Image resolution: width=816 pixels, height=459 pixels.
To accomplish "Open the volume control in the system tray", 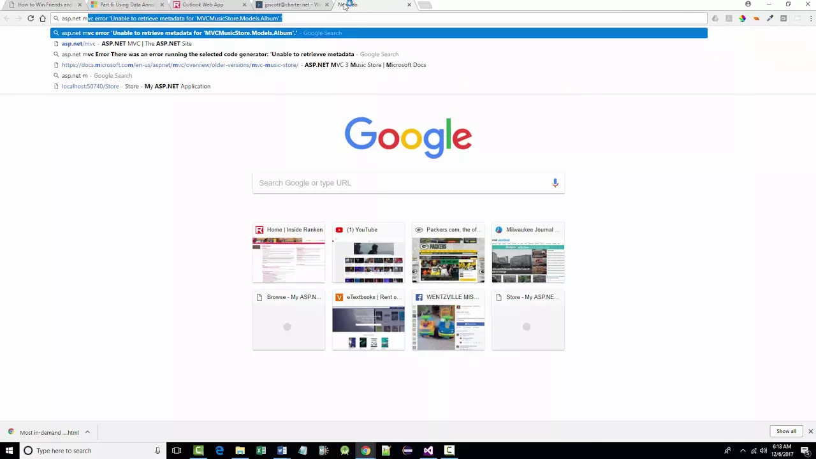I will (763, 451).
